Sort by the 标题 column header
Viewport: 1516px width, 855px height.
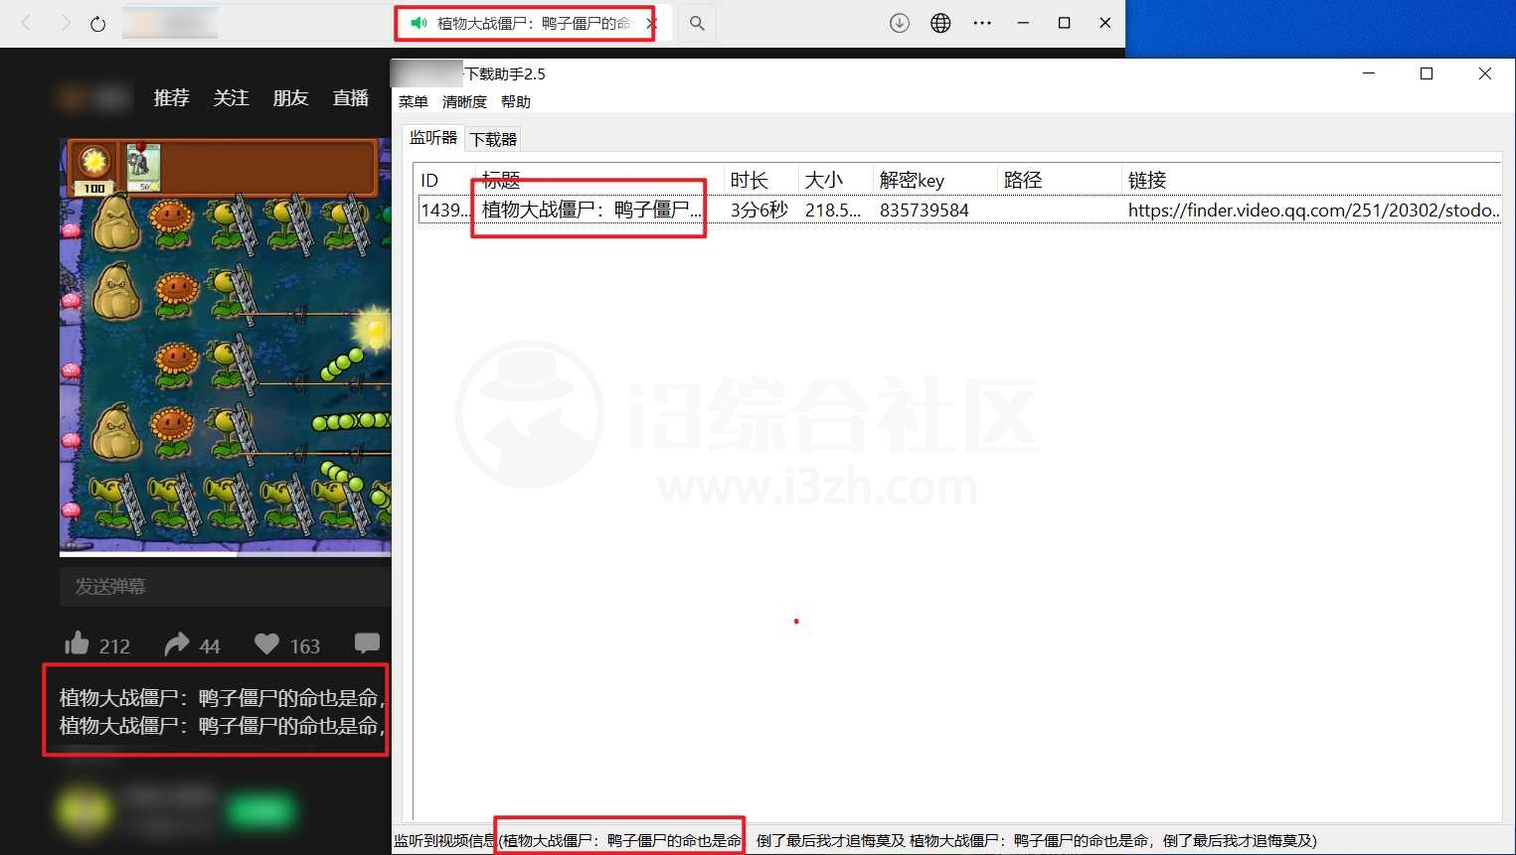(599, 180)
